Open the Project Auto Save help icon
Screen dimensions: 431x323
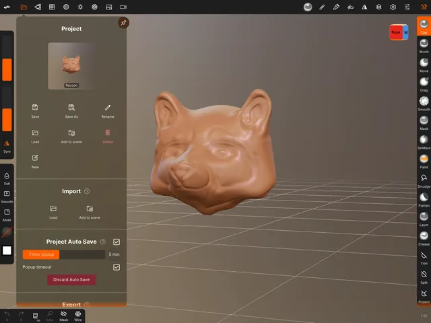point(103,242)
